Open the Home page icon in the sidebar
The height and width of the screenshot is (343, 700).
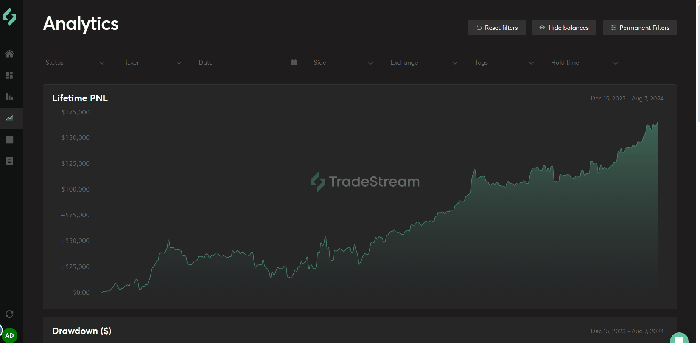coord(10,54)
